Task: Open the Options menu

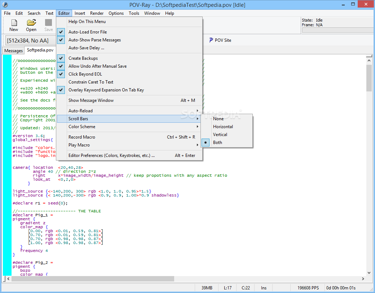Action: click(116, 13)
